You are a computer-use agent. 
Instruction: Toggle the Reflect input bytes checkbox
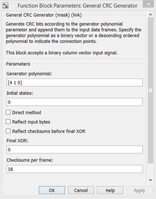pyautogui.click(x=8, y=122)
